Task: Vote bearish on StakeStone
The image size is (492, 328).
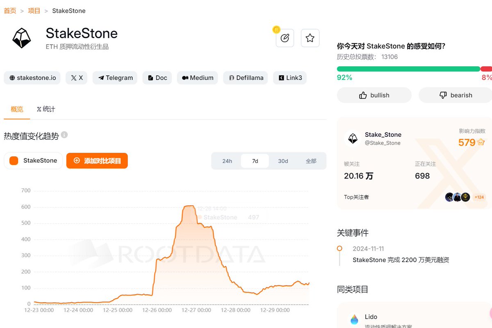Action: pyautogui.click(x=455, y=95)
